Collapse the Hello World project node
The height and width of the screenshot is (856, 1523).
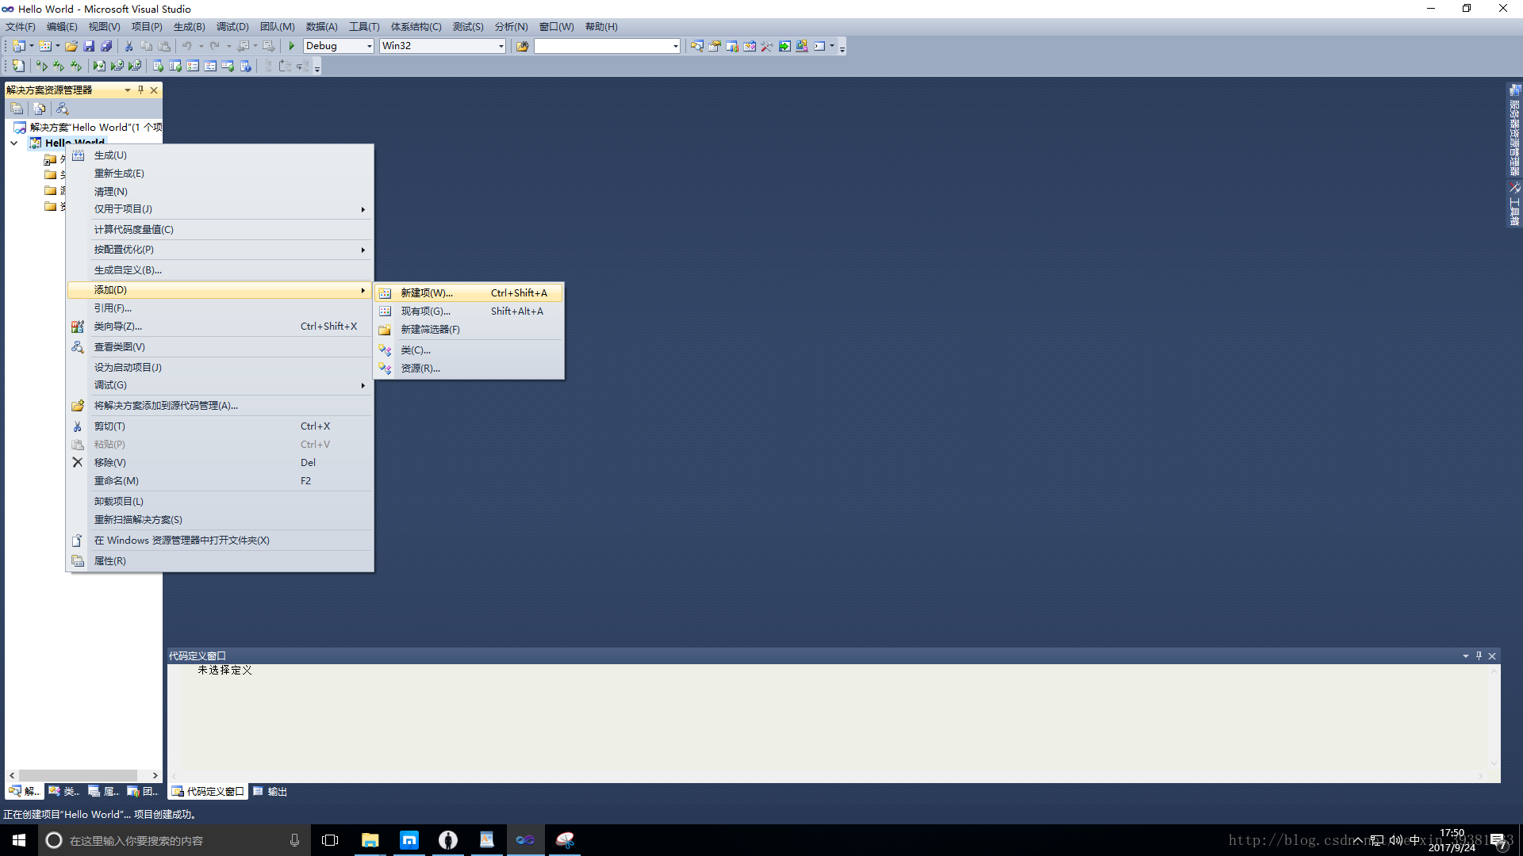(x=13, y=143)
